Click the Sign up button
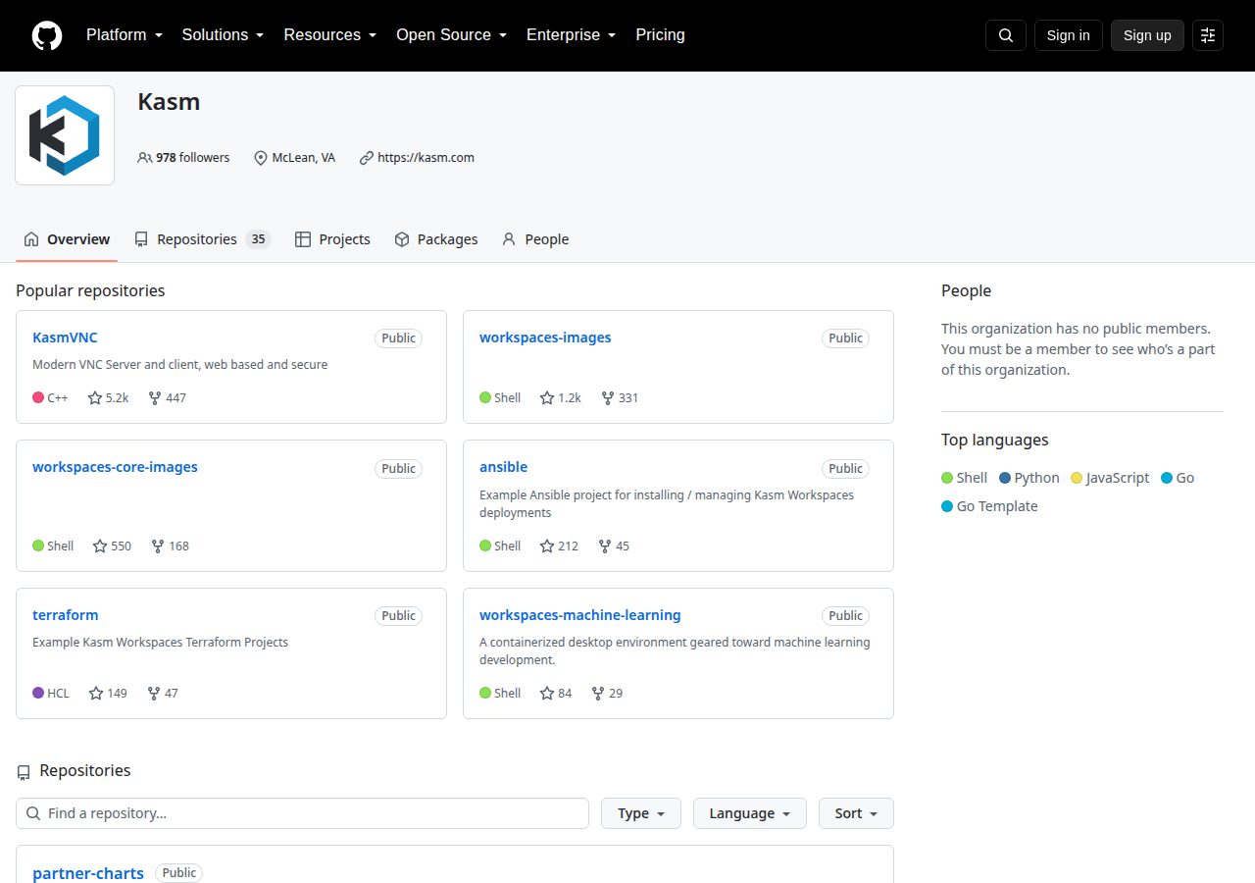Viewport: 1255px width, 883px height. pyautogui.click(x=1147, y=35)
